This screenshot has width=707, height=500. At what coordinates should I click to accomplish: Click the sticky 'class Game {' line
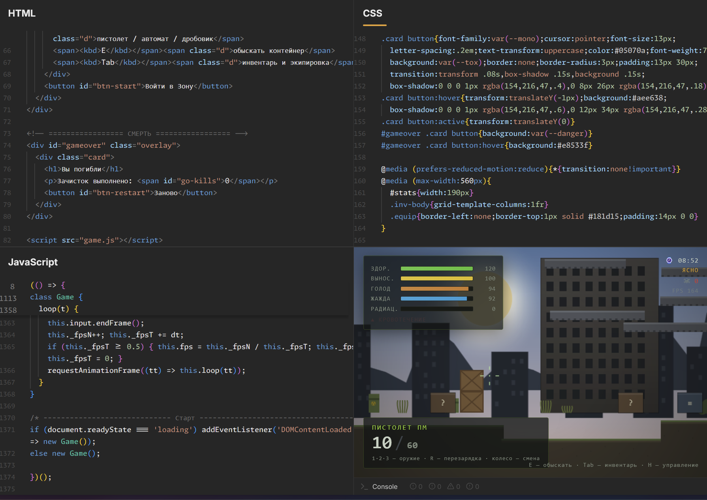pyautogui.click(x=56, y=297)
